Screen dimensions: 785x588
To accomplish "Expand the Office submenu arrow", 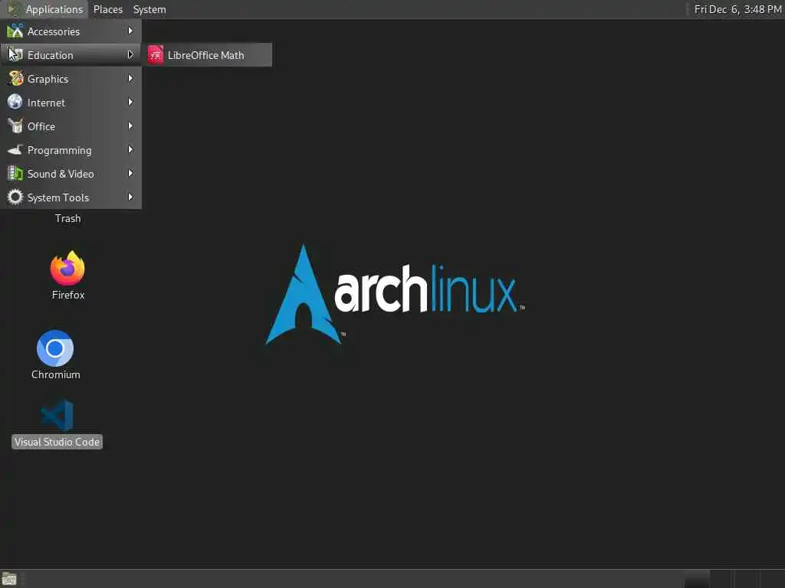I will click(130, 126).
